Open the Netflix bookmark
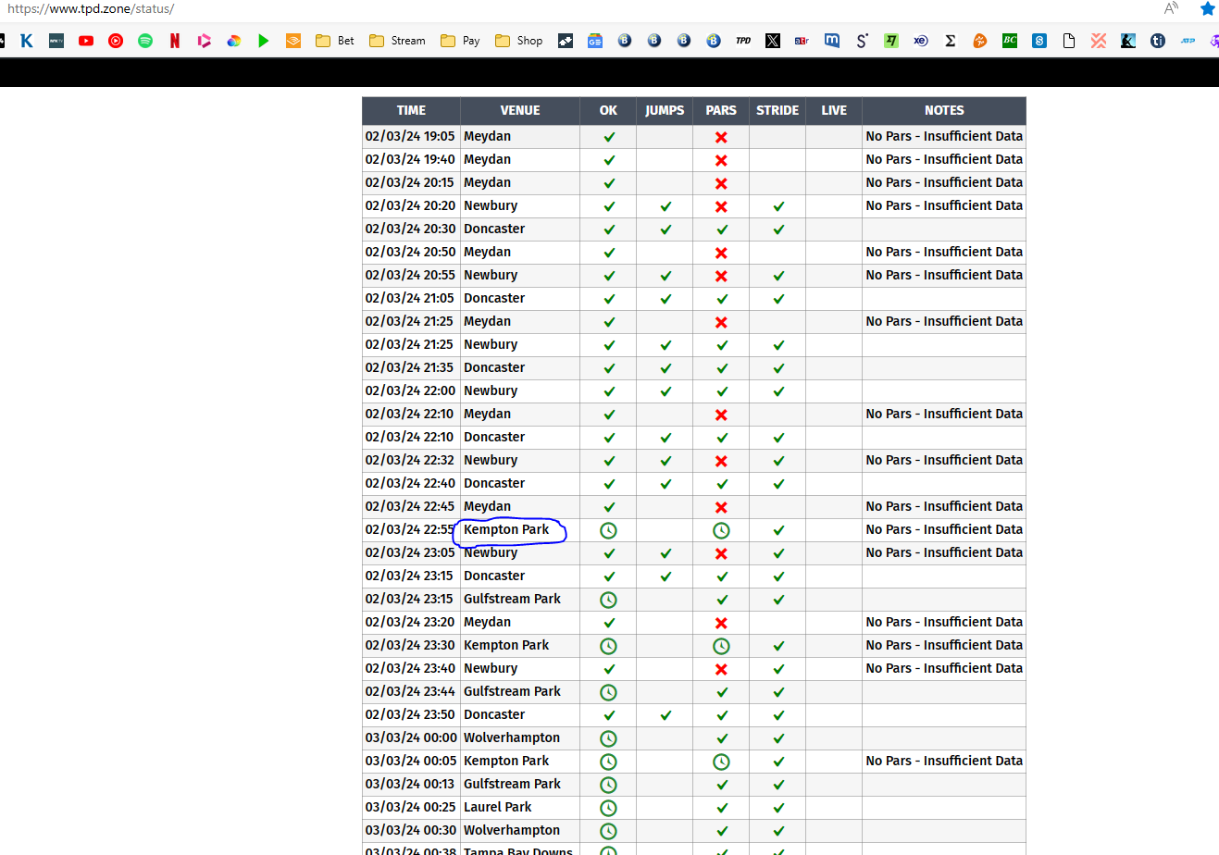This screenshot has height=855, width=1219. 175,41
